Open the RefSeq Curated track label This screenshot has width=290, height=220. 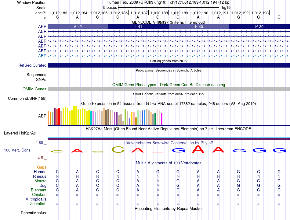(32, 65)
